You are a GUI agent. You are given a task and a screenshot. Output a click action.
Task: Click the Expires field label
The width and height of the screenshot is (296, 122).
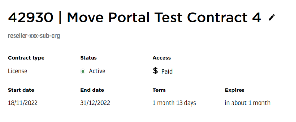click(x=235, y=90)
